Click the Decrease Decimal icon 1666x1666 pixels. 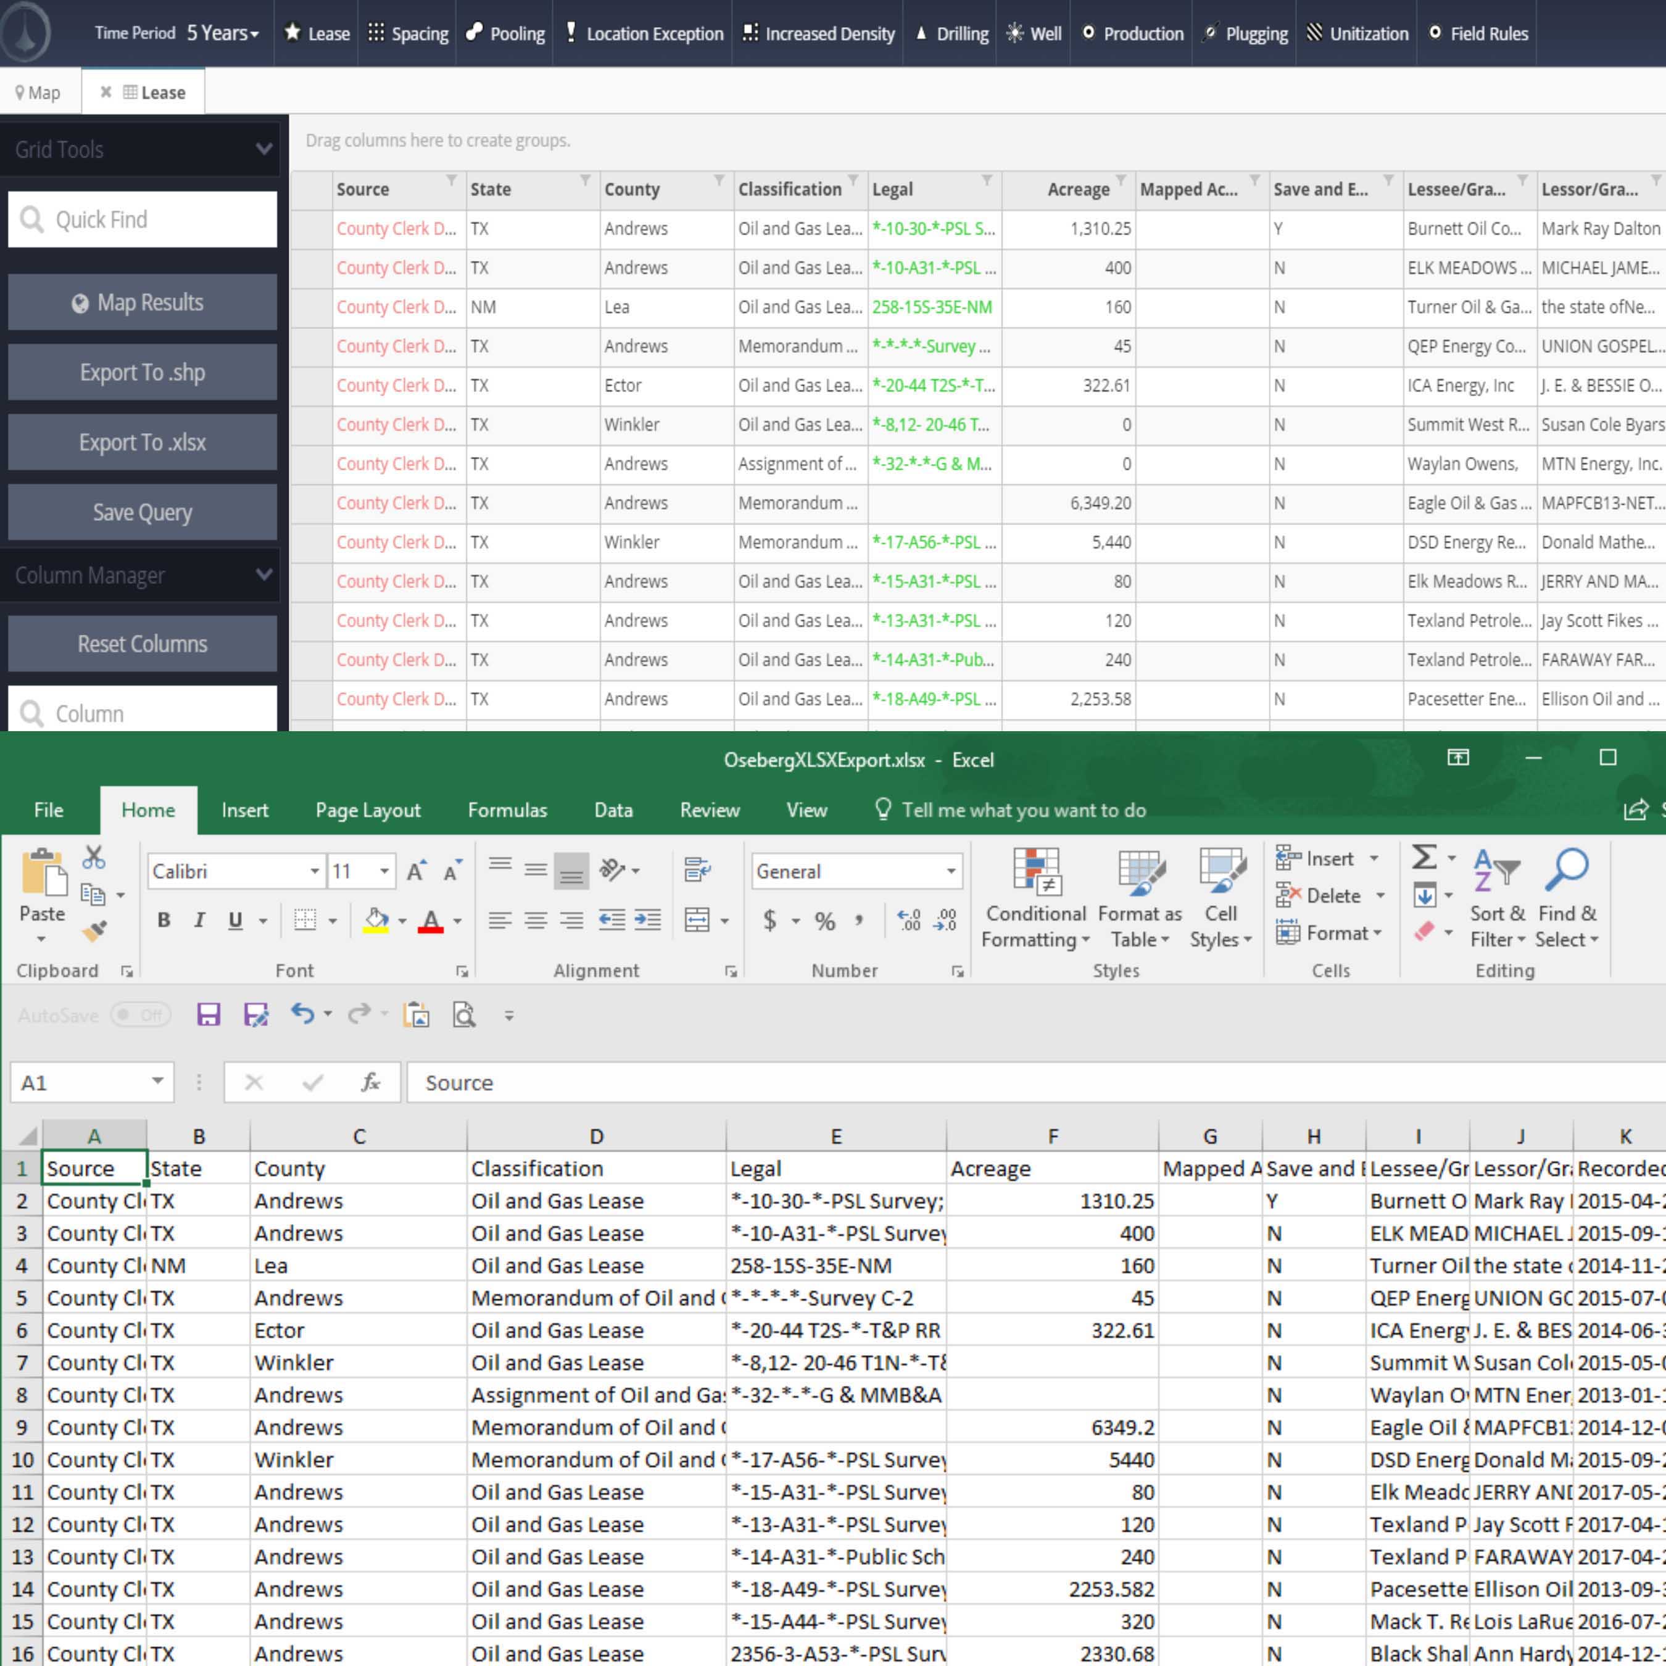click(x=946, y=920)
